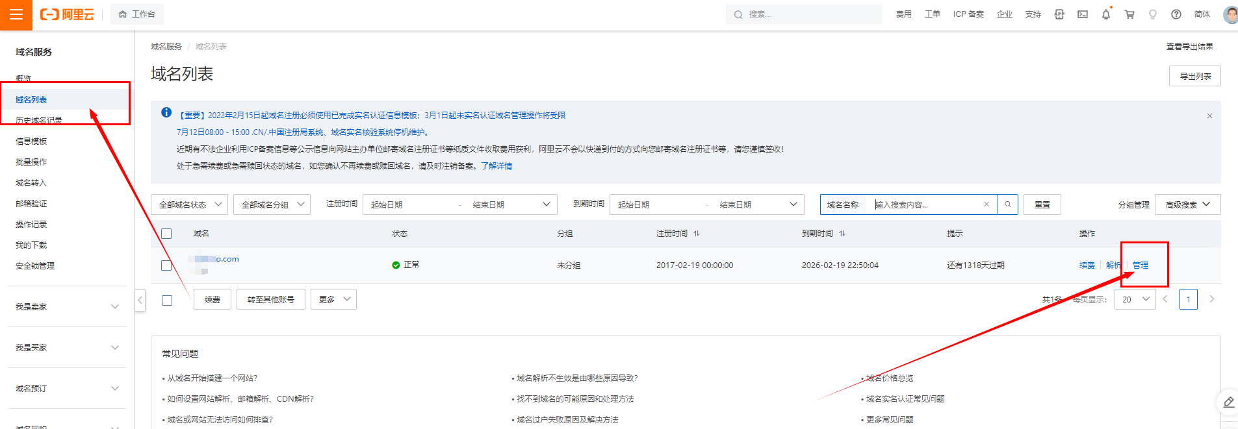Collapse the sidebar with the arrow handle
This screenshot has height=429, width=1238.
[x=140, y=300]
